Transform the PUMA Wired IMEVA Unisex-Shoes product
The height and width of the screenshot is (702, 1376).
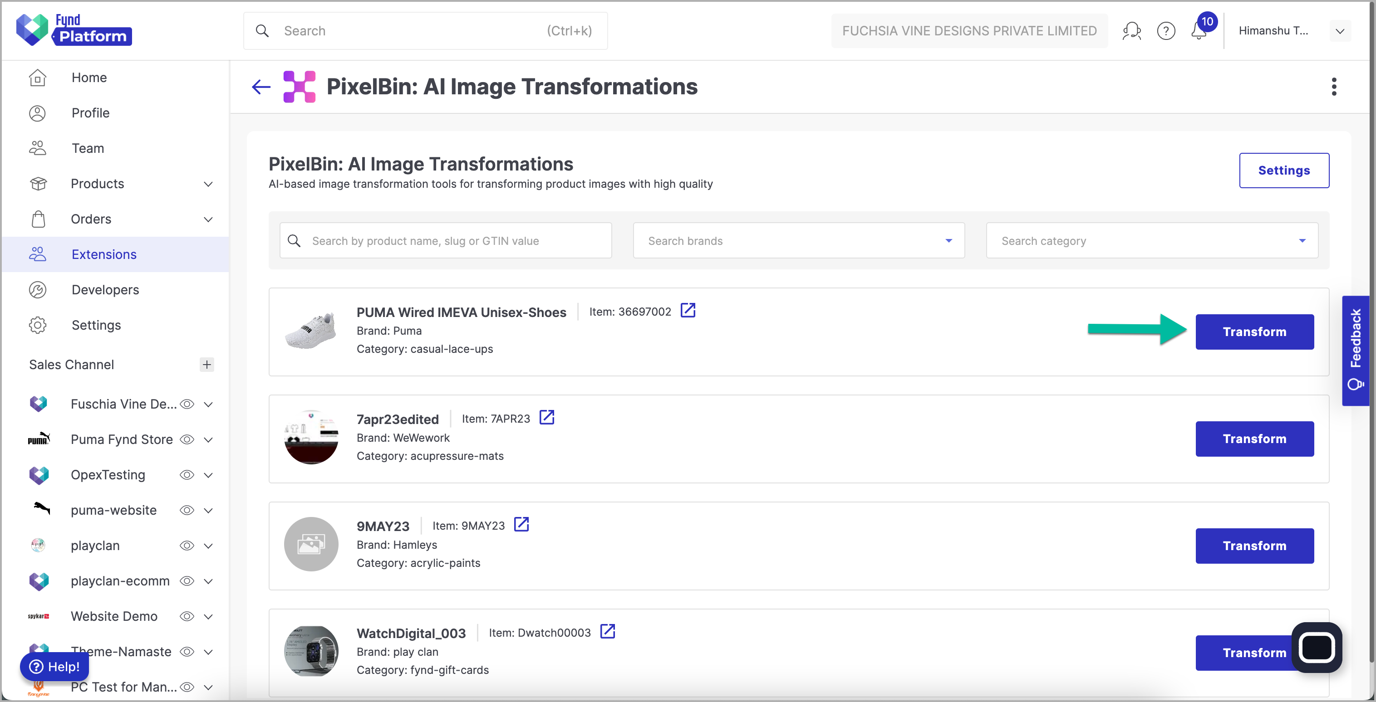(x=1254, y=331)
